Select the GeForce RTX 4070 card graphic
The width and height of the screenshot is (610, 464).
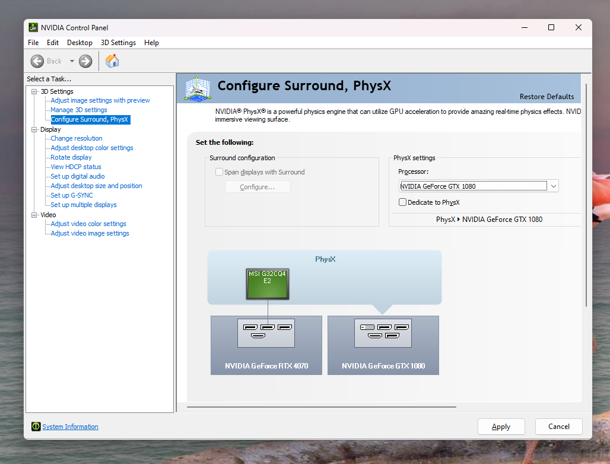pyautogui.click(x=266, y=345)
